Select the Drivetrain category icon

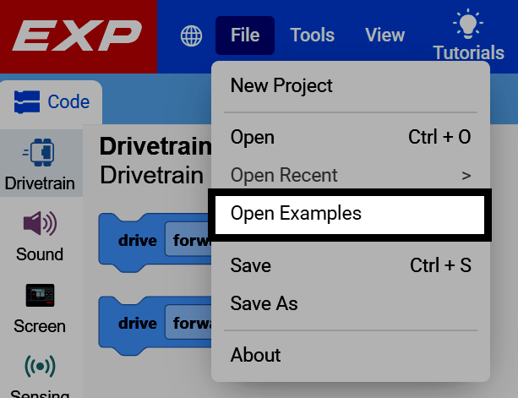tap(39, 152)
